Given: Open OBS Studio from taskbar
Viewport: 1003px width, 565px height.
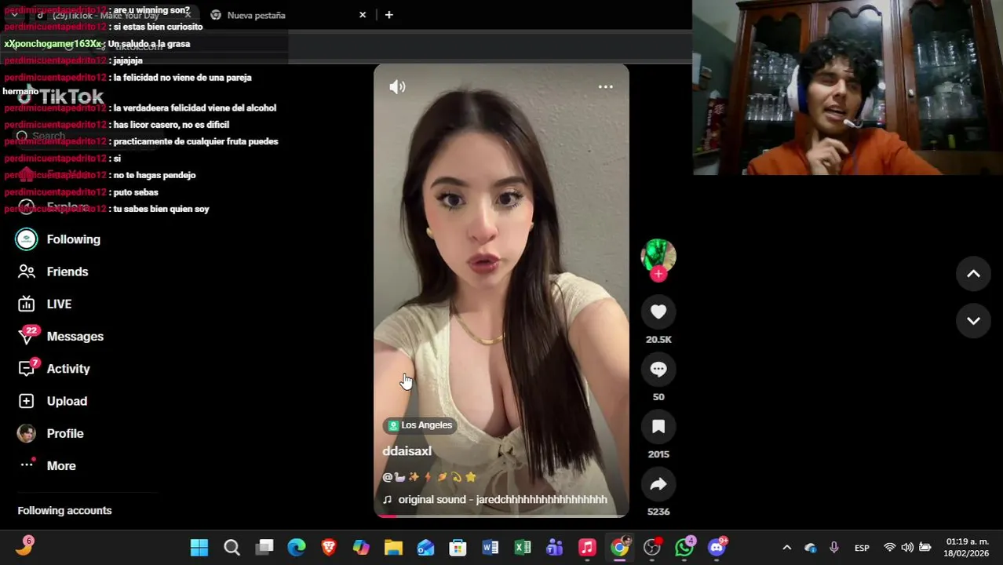Looking at the screenshot, I should click(652, 548).
